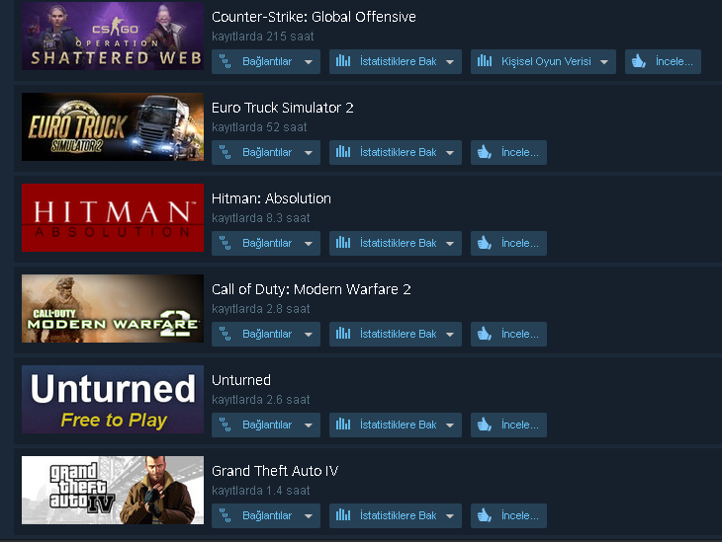Open the Grand Theft Auto IV title link

point(275,471)
